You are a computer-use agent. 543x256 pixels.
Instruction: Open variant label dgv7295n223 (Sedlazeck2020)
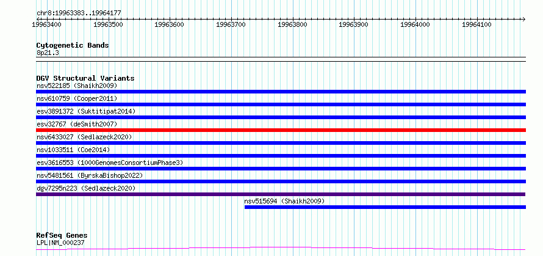(86, 188)
